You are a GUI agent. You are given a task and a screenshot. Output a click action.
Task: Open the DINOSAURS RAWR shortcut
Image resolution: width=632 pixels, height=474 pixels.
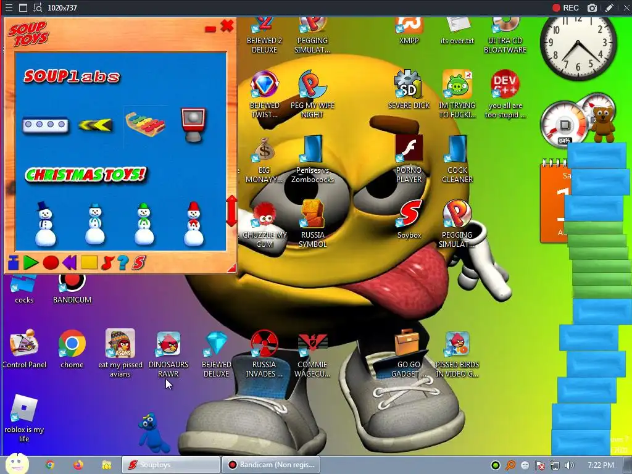click(x=168, y=354)
